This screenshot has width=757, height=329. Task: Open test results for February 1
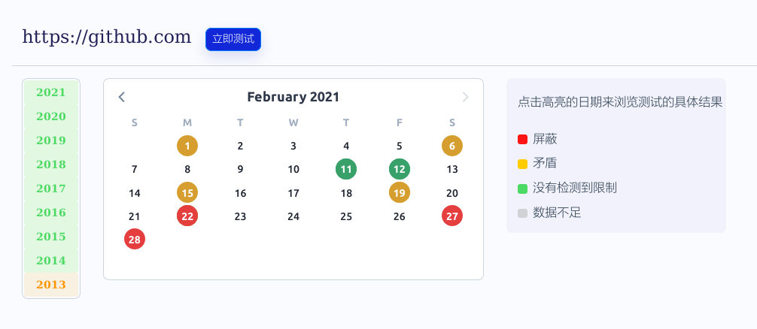[187, 146]
